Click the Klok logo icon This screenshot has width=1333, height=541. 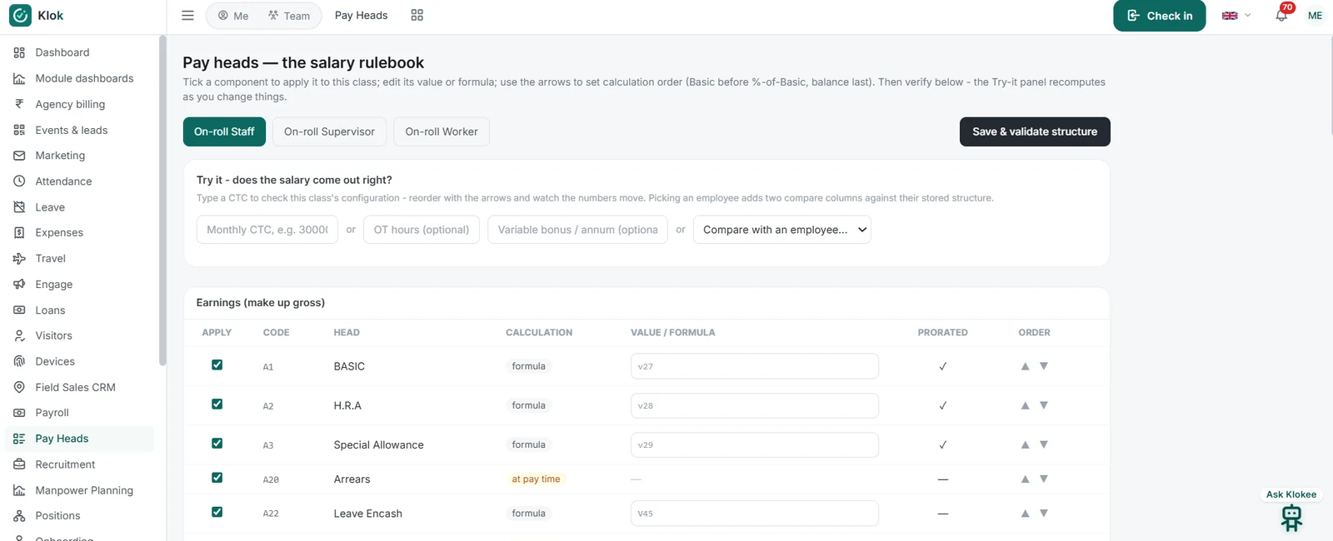click(x=20, y=16)
